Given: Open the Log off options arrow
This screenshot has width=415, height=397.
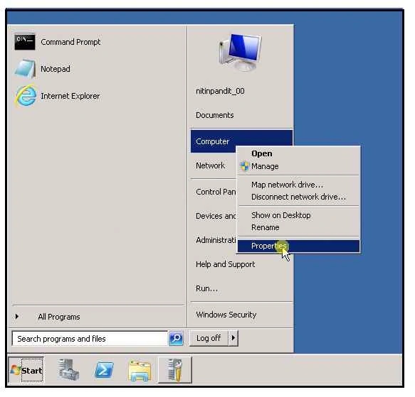Looking at the screenshot, I should click(233, 338).
